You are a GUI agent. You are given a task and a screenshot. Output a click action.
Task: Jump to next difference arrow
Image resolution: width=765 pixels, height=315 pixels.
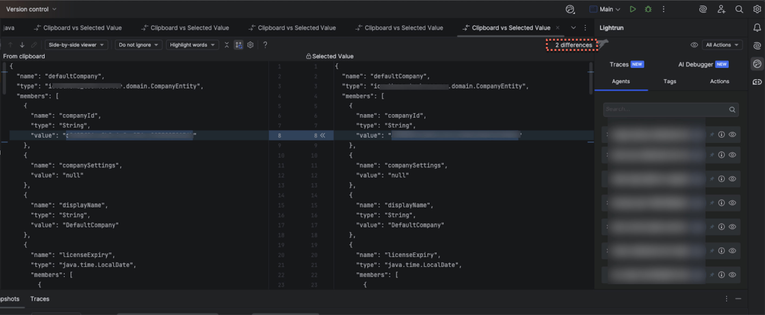[x=22, y=45]
